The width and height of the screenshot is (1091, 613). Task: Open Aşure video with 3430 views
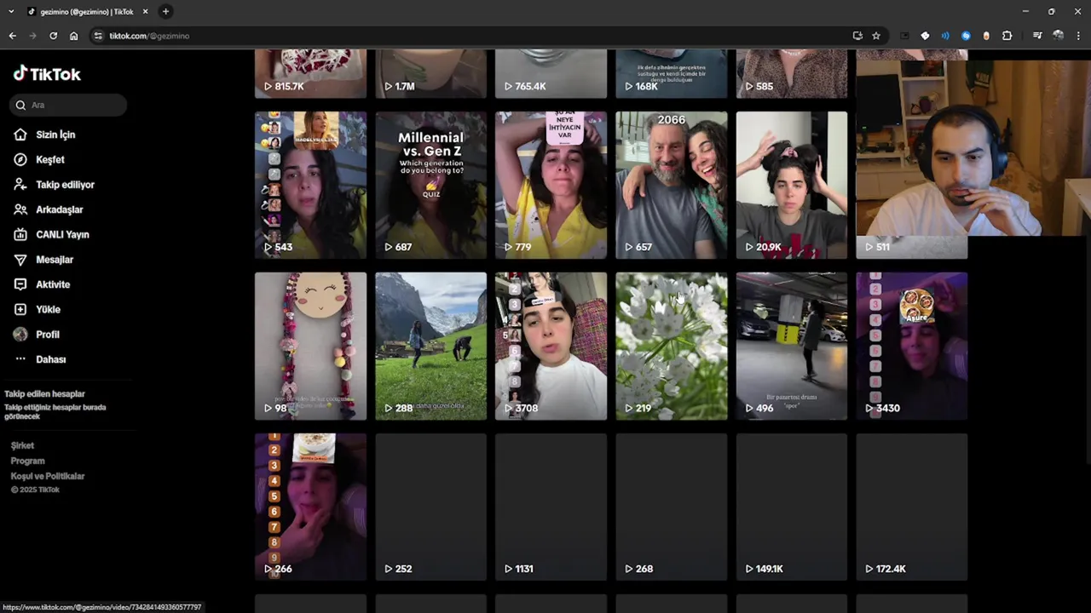[x=912, y=346]
